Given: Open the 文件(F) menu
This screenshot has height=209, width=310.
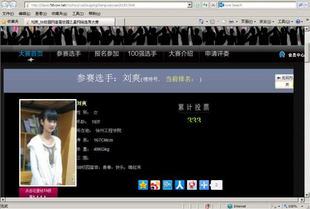Looking at the screenshot, I should pos(8,13).
